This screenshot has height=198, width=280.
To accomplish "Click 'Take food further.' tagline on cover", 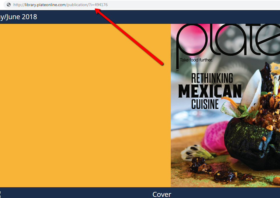I will click(196, 60).
